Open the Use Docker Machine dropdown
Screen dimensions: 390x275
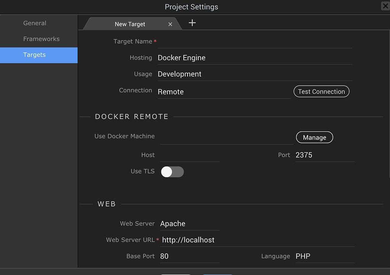pos(226,137)
